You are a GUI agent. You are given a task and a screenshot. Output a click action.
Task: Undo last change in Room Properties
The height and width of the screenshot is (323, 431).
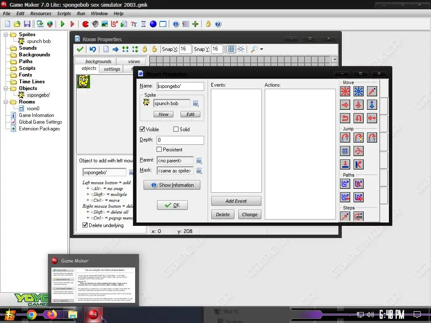point(93,49)
